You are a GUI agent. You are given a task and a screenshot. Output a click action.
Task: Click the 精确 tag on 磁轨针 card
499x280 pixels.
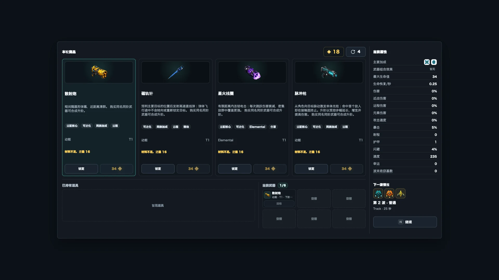(x=186, y=127)
